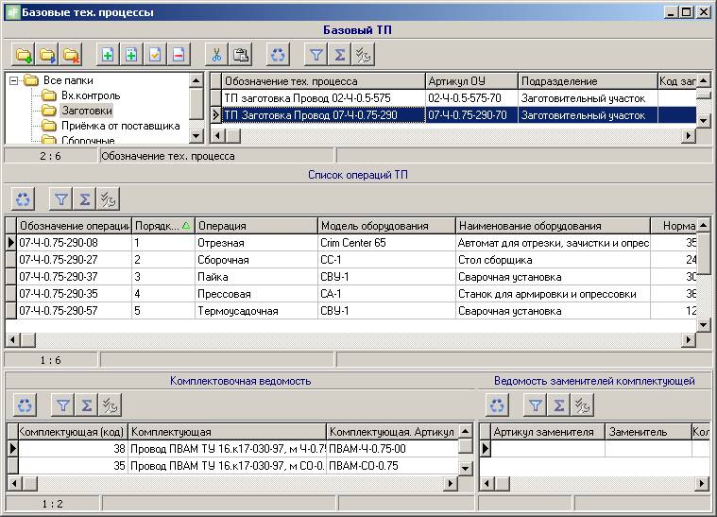Refresh the Список операций ТП list
Viewport: 717px width, 517px height.
point(24,198)
